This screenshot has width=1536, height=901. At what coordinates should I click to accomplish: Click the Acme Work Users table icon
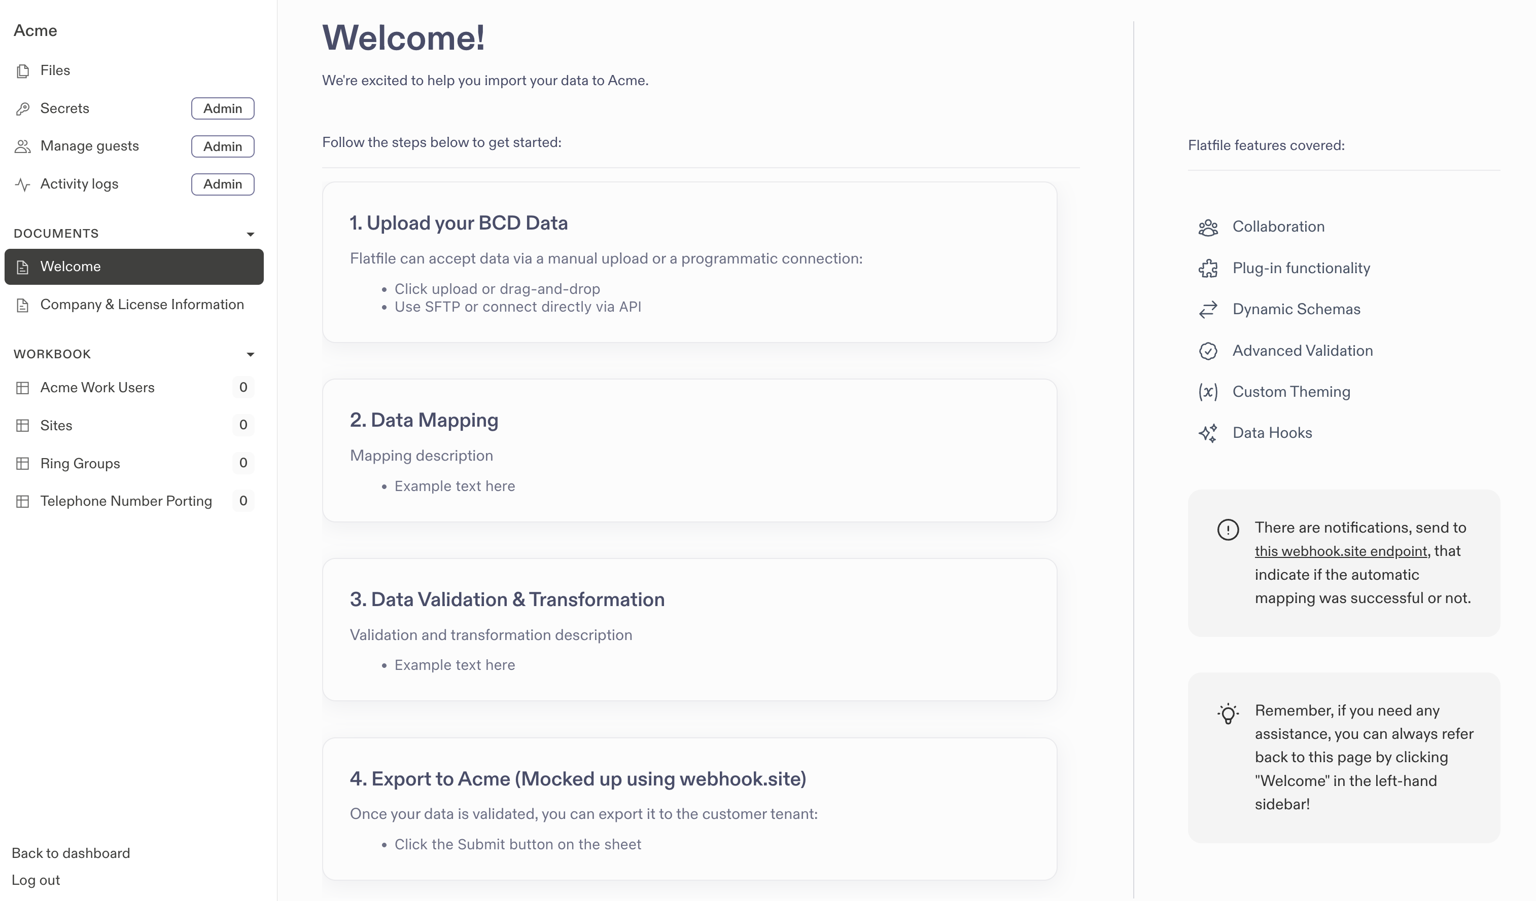point(22,388)
